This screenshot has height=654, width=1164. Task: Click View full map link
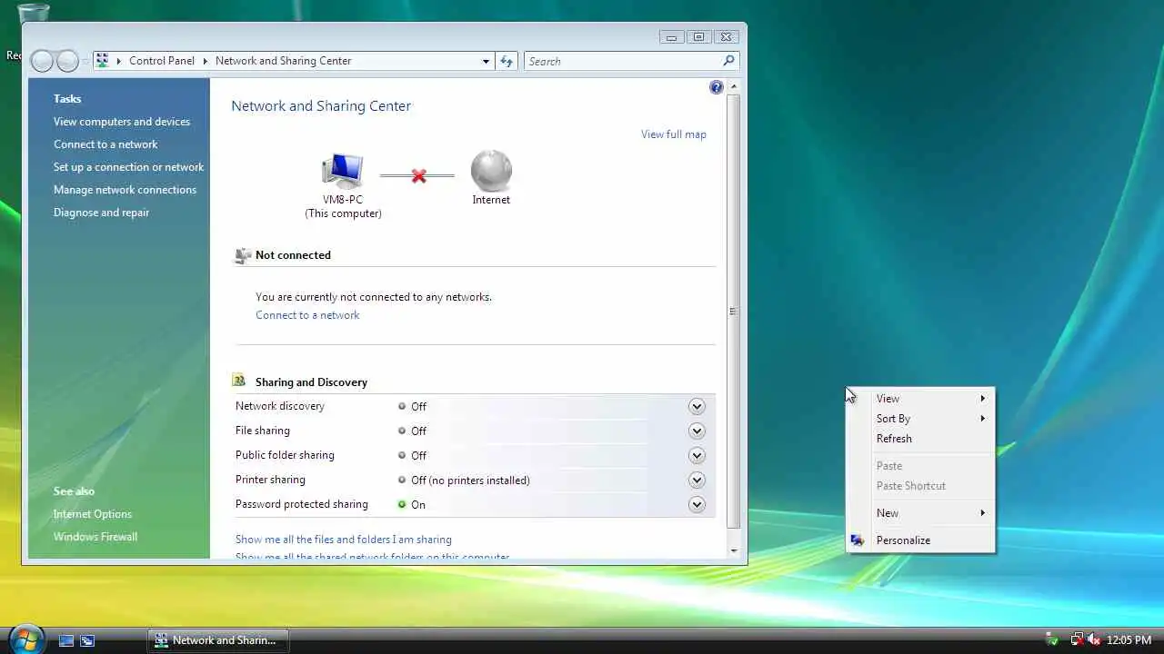674,134
